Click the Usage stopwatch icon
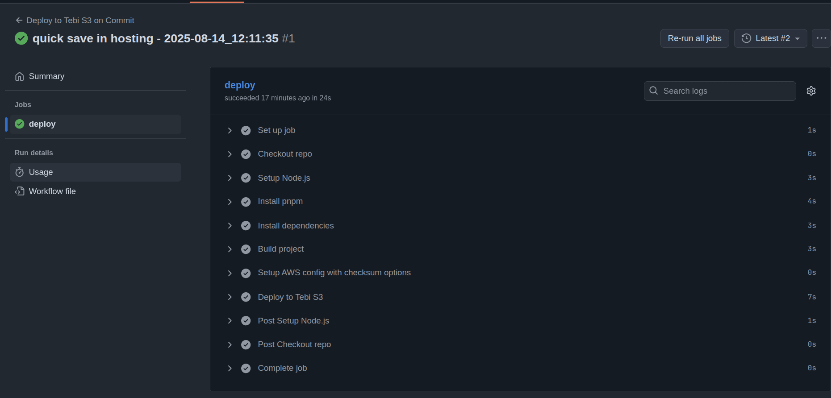This screenshot has height=398, width=831. [19, 172]
